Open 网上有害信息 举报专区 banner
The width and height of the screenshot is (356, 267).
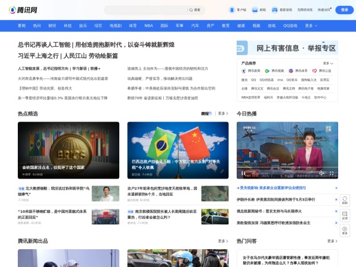click(x=287, y=48)
